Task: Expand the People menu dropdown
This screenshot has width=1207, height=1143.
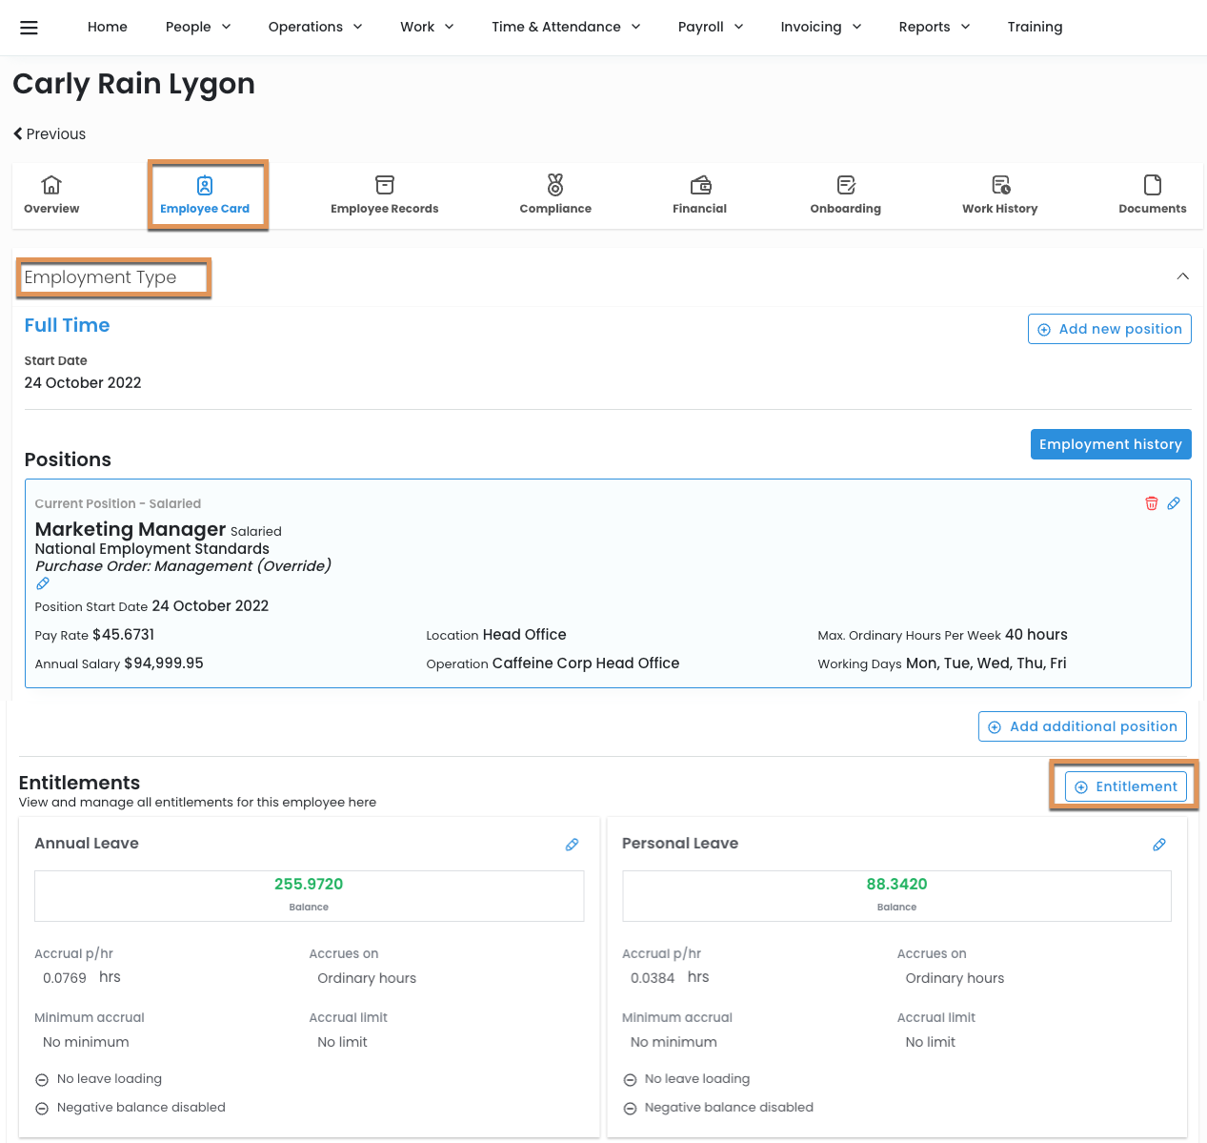Action: [198, 27]
